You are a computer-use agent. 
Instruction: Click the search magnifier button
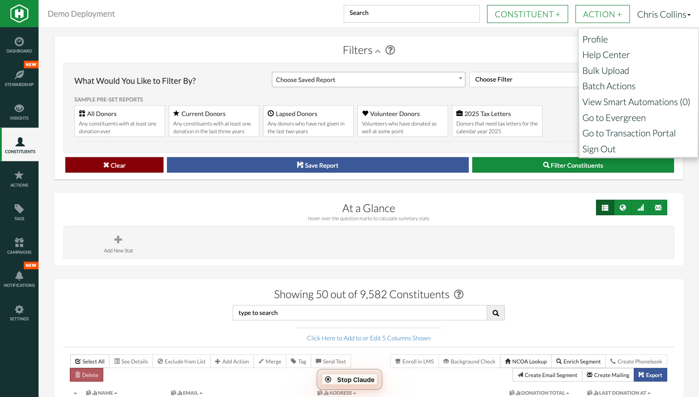click(495, 313)
